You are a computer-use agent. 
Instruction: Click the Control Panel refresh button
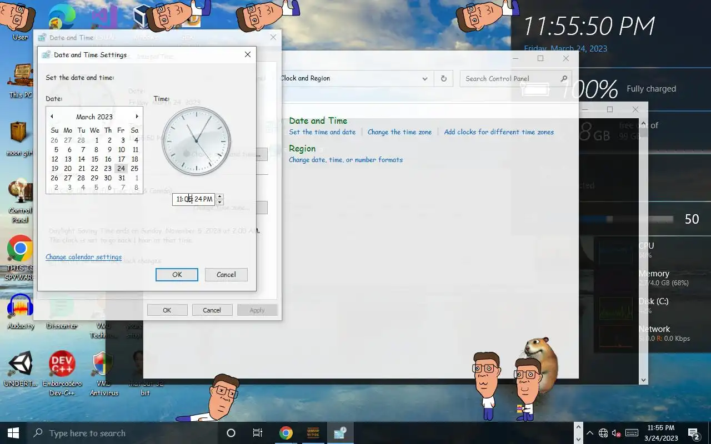coord(443,79)
